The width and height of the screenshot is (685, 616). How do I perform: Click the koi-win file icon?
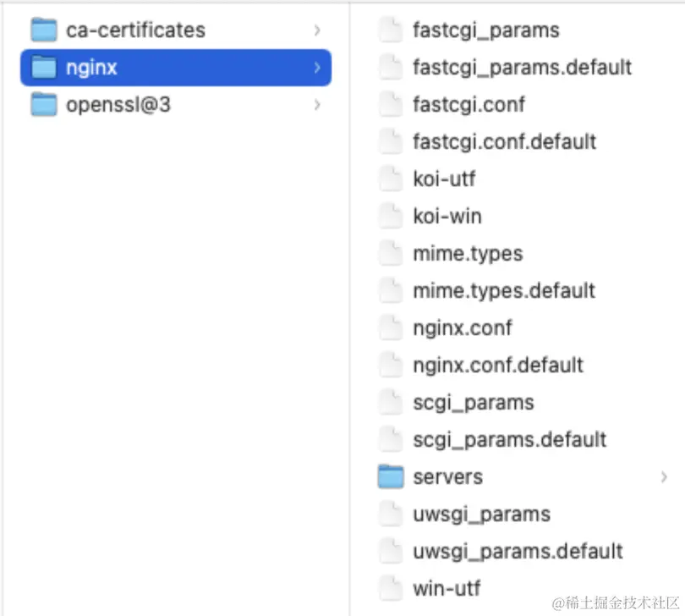tap(391, 216)
